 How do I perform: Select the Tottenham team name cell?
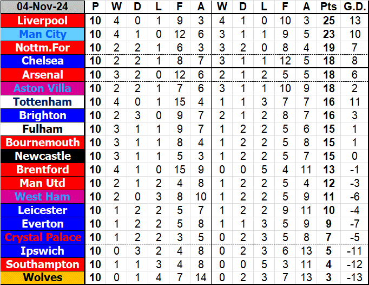[43, 102]
